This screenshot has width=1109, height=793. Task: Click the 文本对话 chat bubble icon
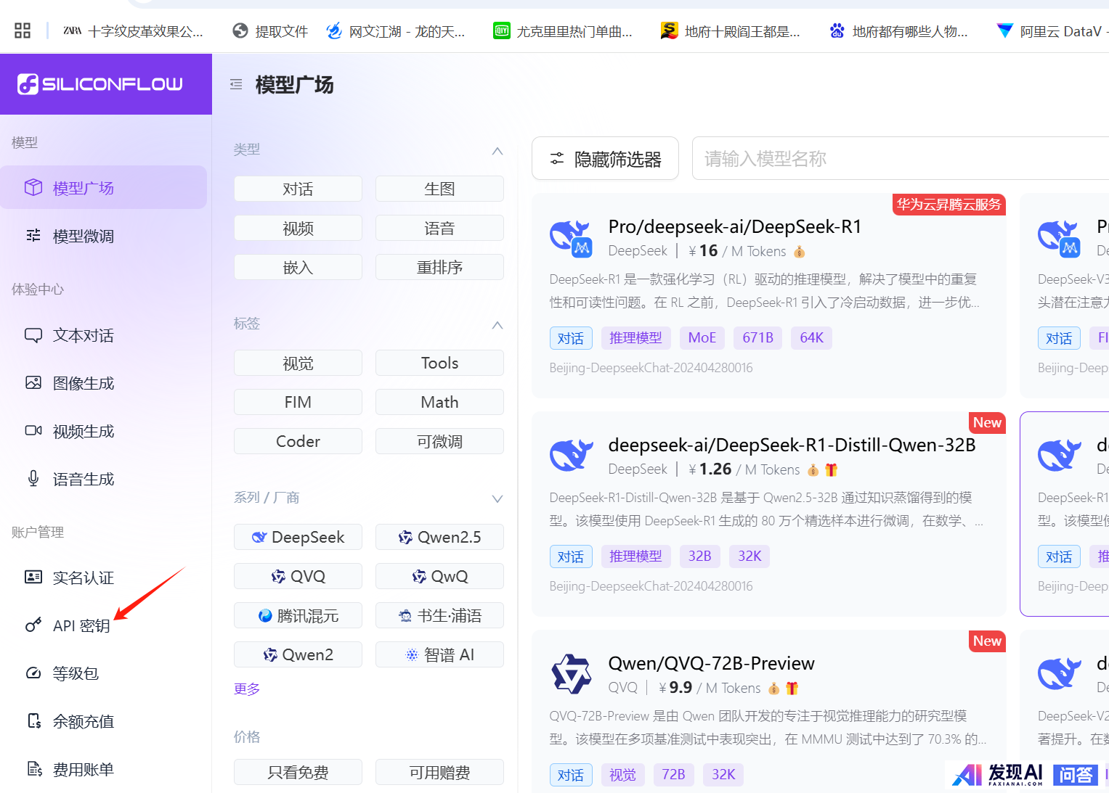click(x=33, y=335)
